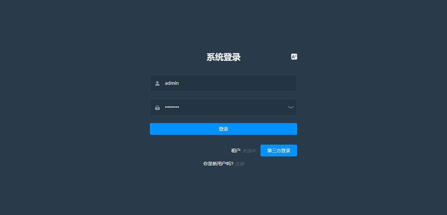Reveal the hidden password characters
Viewport: 447px width, 215px height.
pyautogui.click(x=291, y=107)
